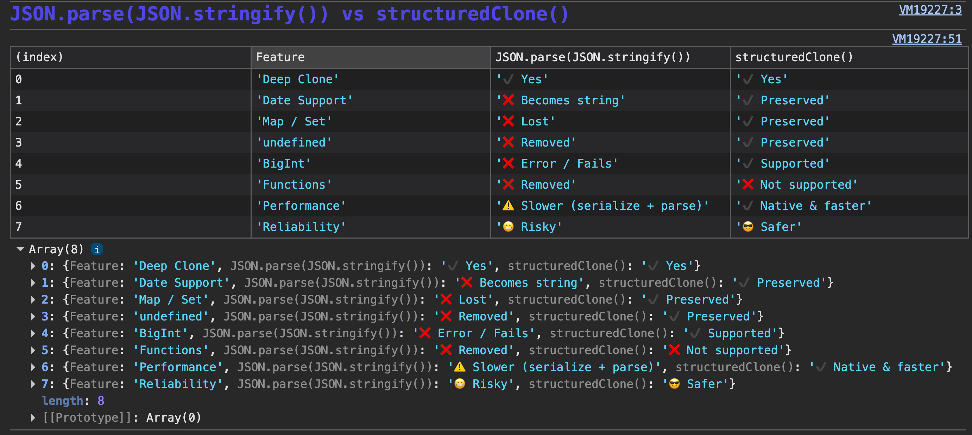Viewport: 972px width, 435px height.
Task: Select the 'Map / Set' table cell
Action: tap(294, 121)
